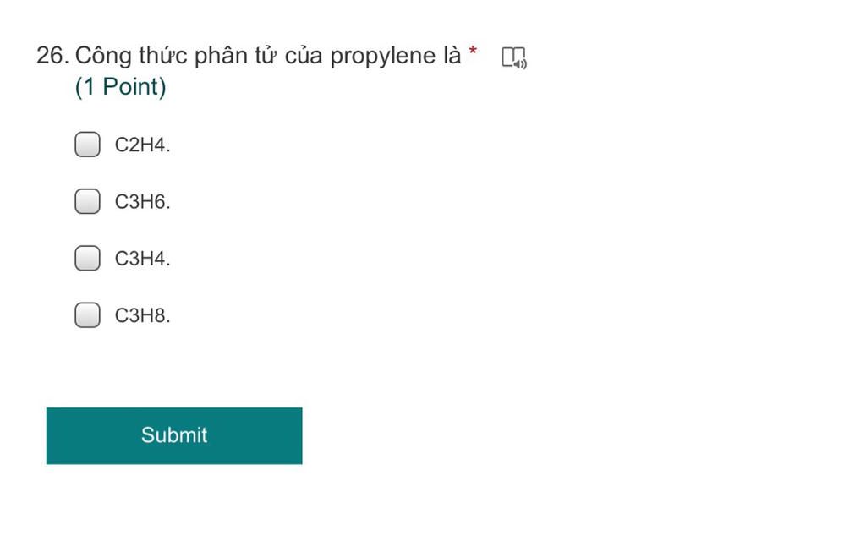The image size is (866, 552).
Task: Have question 26 read aloud via reader icon
Action: point(514,57)
